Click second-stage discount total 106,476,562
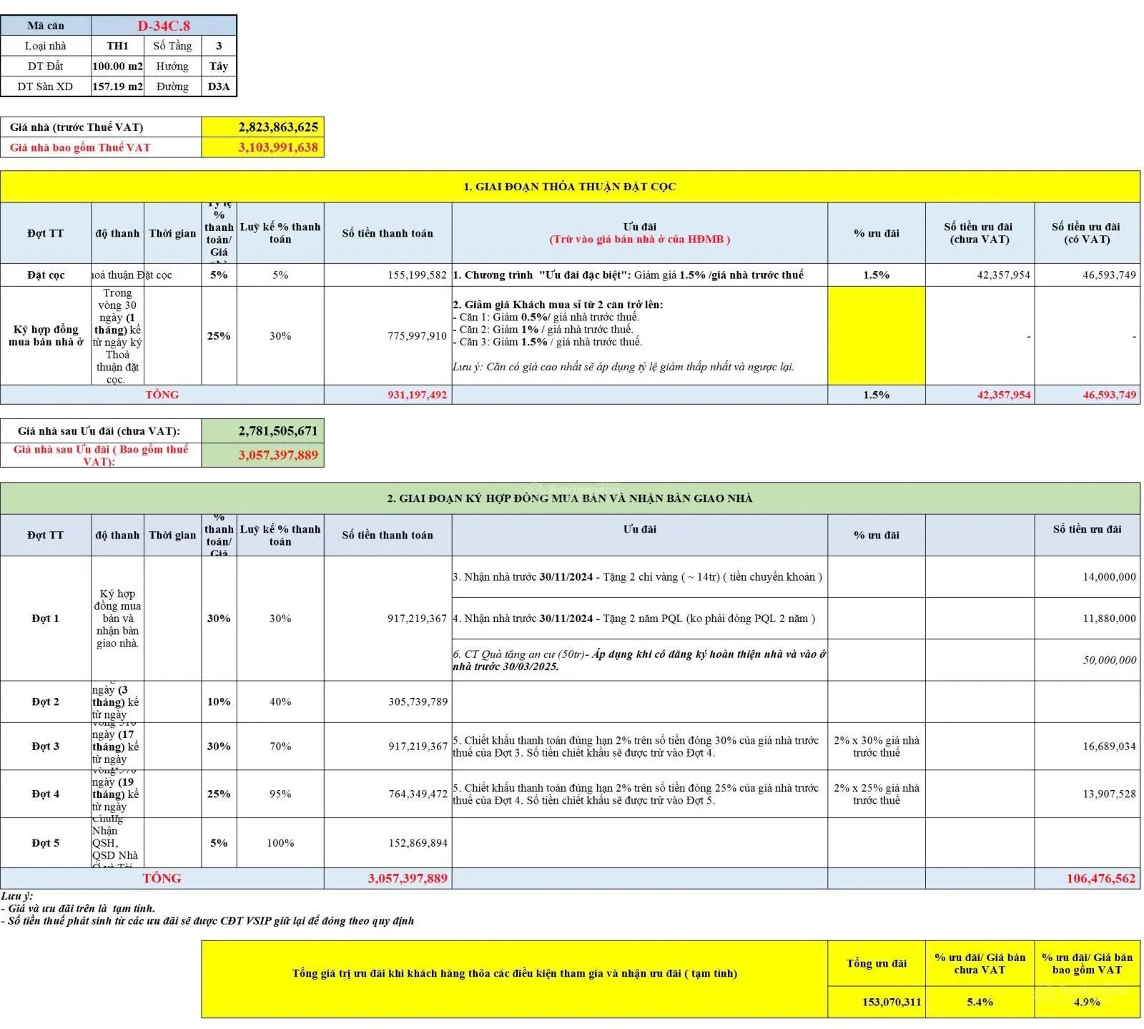The height and width of the screenshot is (1029, 1144). 1088,878
